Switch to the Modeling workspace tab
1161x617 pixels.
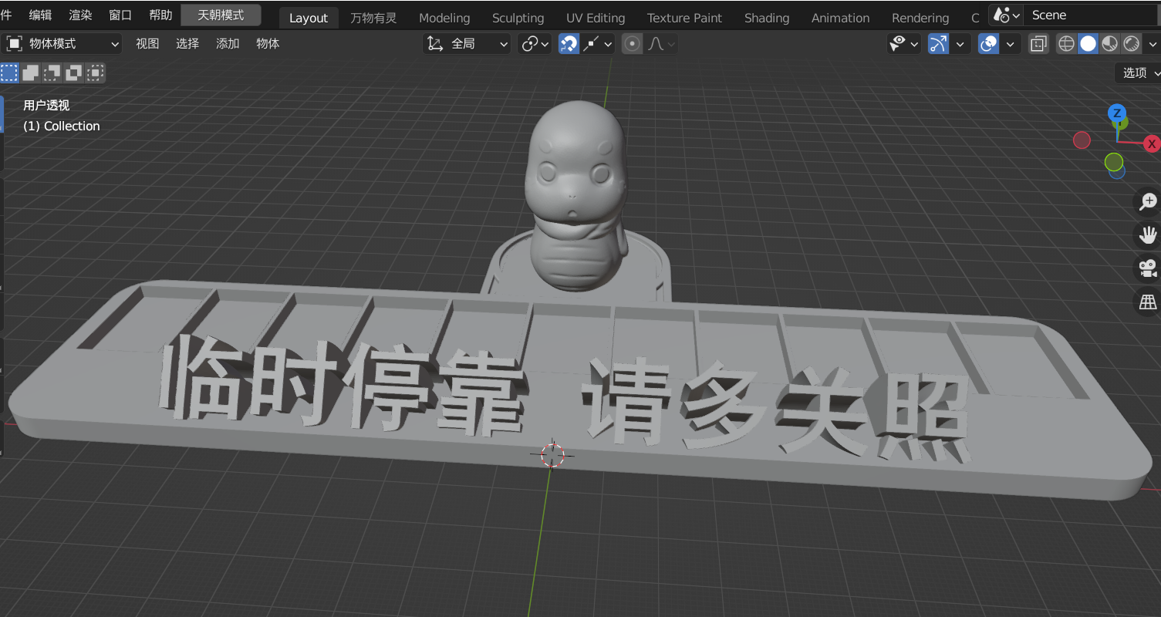pyautogui.click(x=444, y=18)
